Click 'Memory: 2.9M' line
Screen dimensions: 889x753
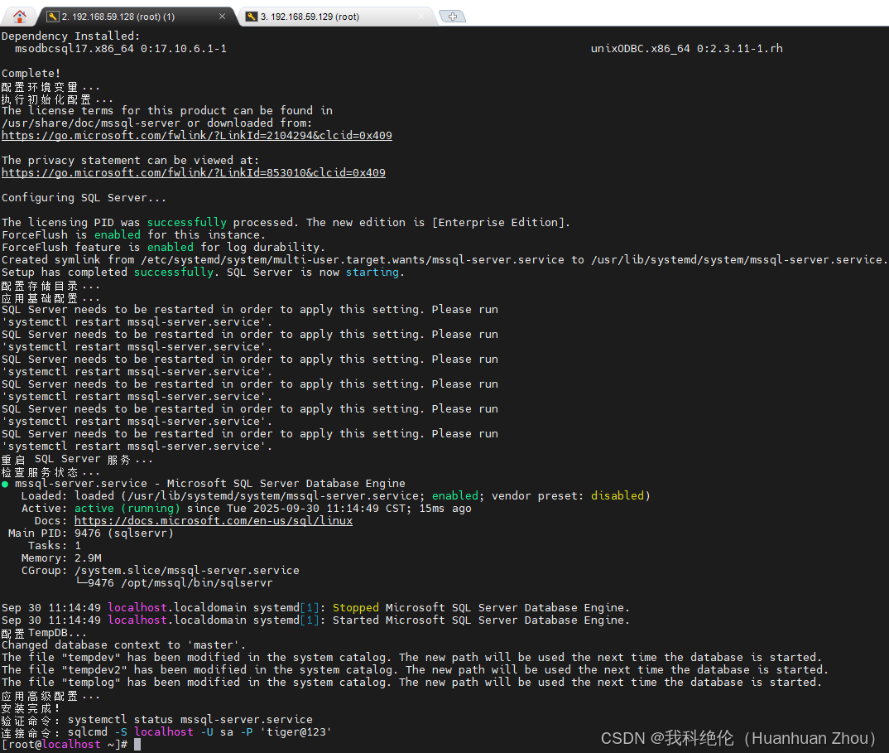coord(61,558)
